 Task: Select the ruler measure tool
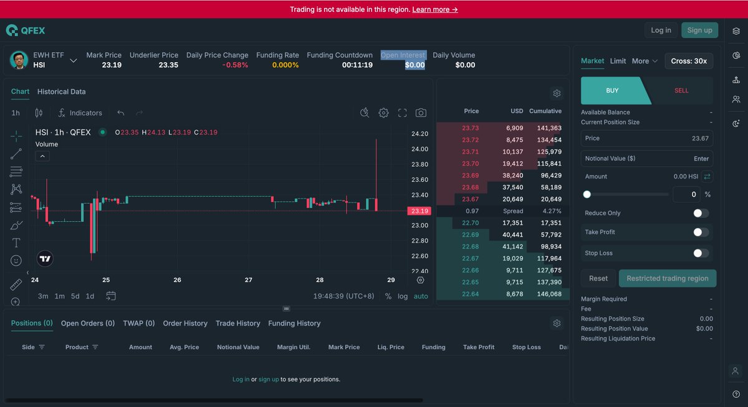[16, 285]
